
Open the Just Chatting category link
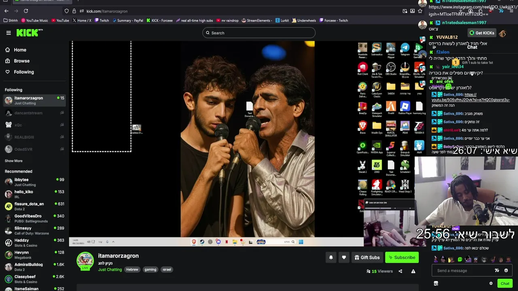coord(110,270)
